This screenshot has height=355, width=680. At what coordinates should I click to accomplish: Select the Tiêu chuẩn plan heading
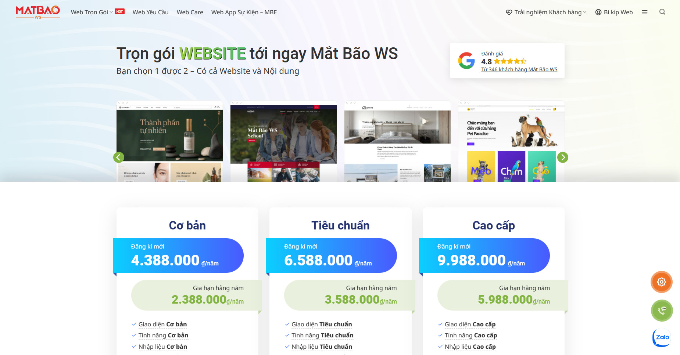pyautogui.click(x=340, y=225)
